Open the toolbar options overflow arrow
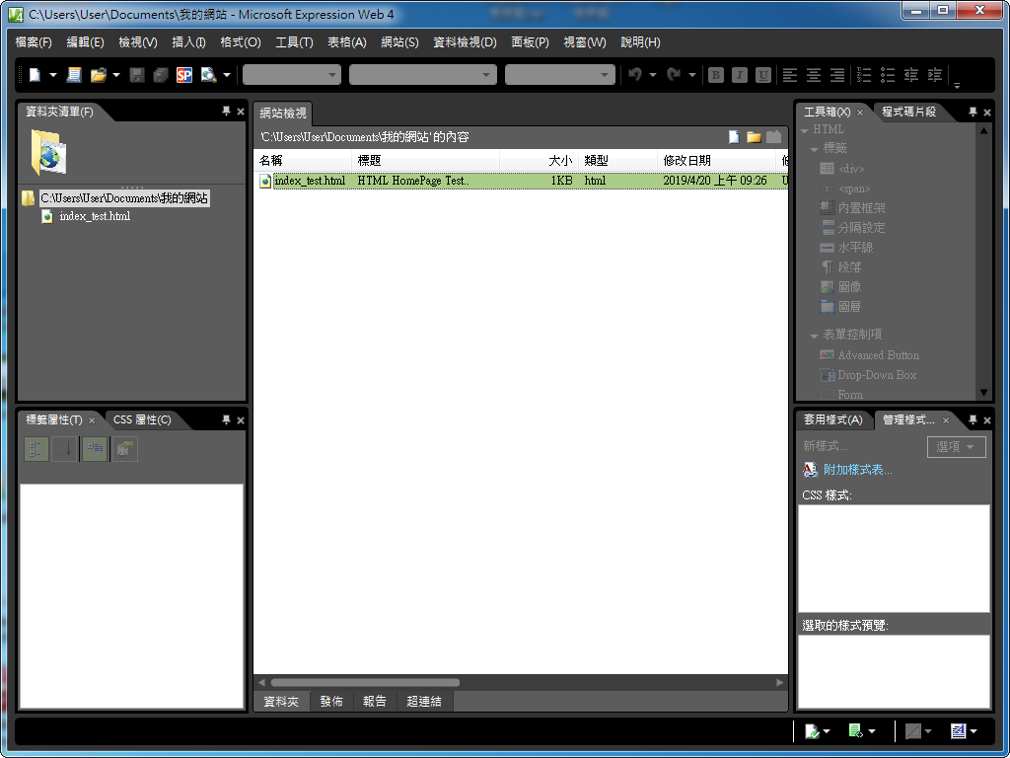Viewport: 1010px width, 758px height. coord(957,85)
